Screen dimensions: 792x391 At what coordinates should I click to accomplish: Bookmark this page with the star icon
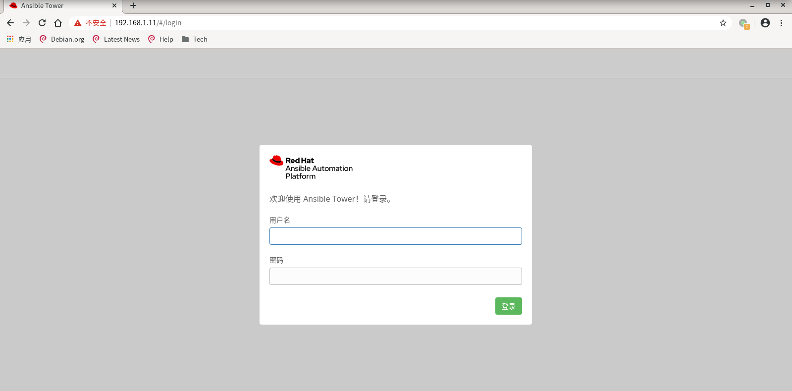tap(723, 23)
